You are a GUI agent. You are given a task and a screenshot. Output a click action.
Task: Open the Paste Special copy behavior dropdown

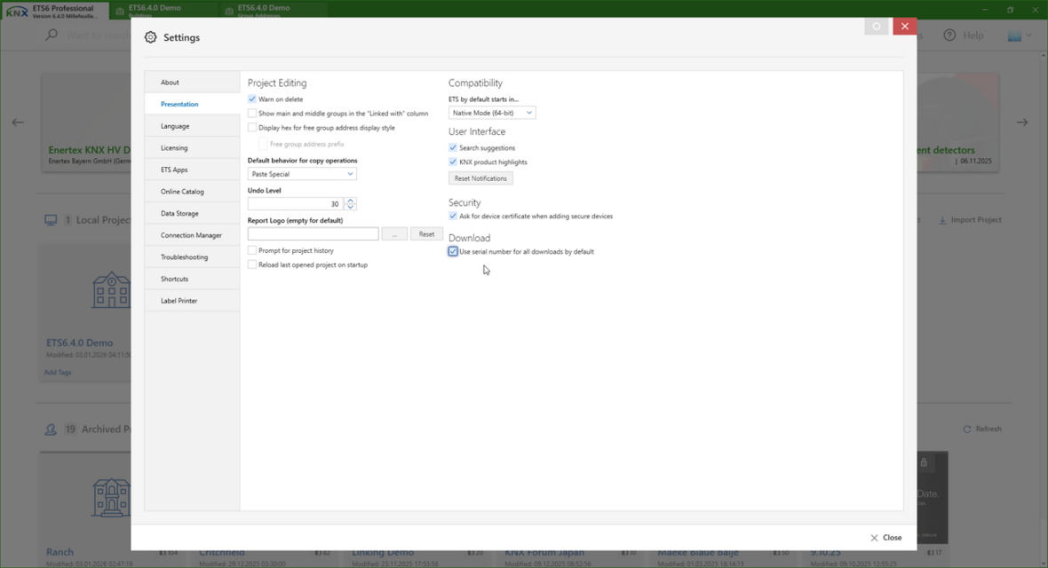(302, 175)
